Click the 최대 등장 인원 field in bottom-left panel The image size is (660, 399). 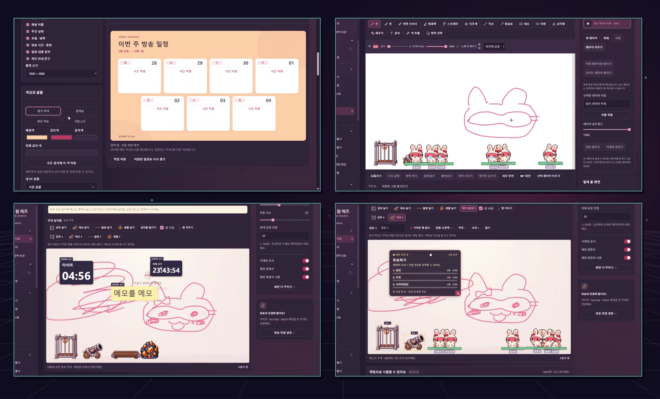tap(284, 236)
